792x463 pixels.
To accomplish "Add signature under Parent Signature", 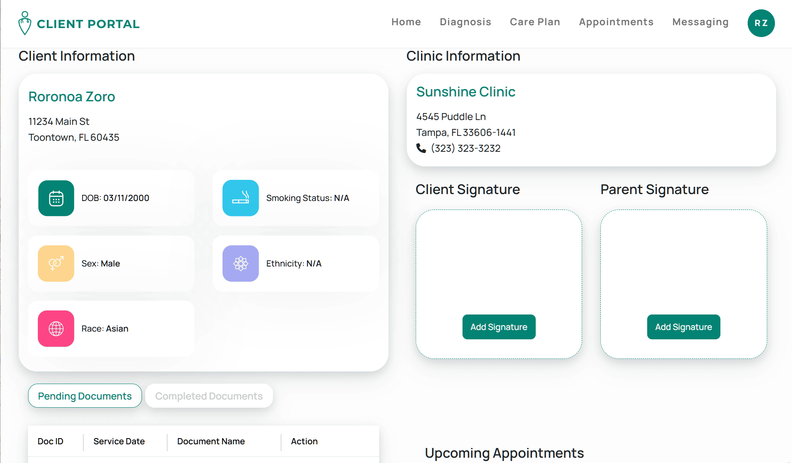I will click(683, 327).
